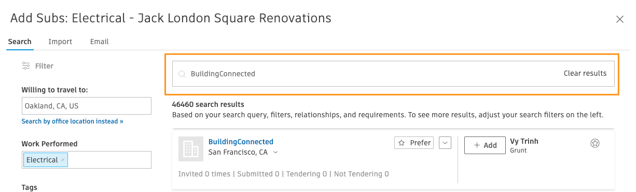Click Clear results in search bar
Screen dimensions: 636x192
coord(585,74)
